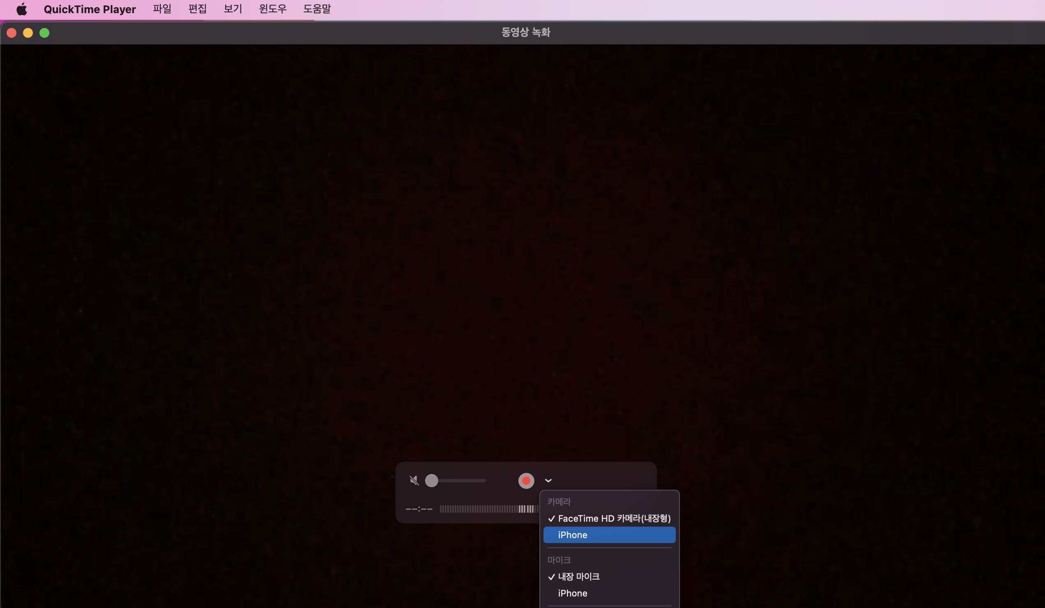Viewport: 1045px width, 608px height.
Task: Click the red record button
Action: [526, 480]
